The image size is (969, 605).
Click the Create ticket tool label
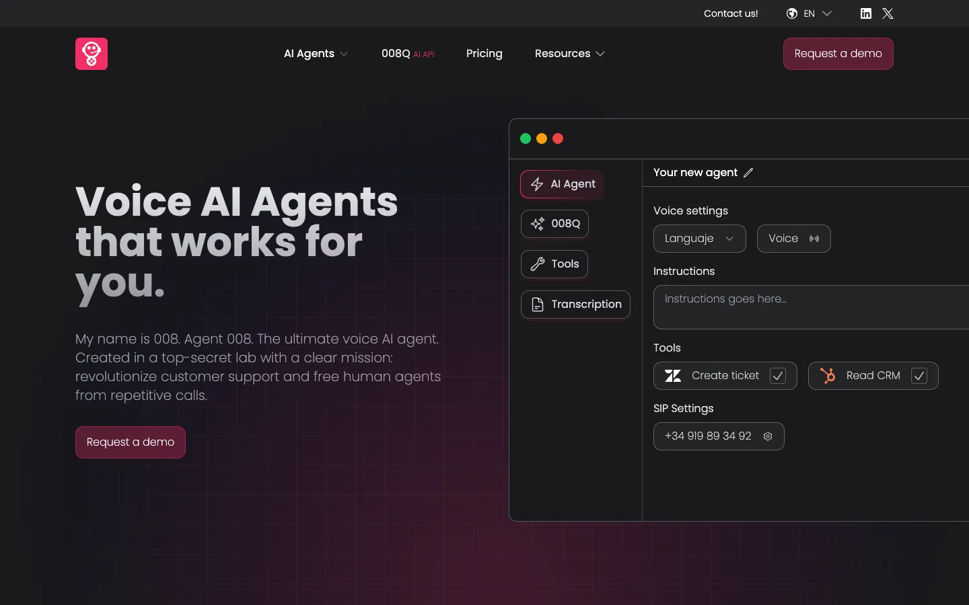point(725,376)
